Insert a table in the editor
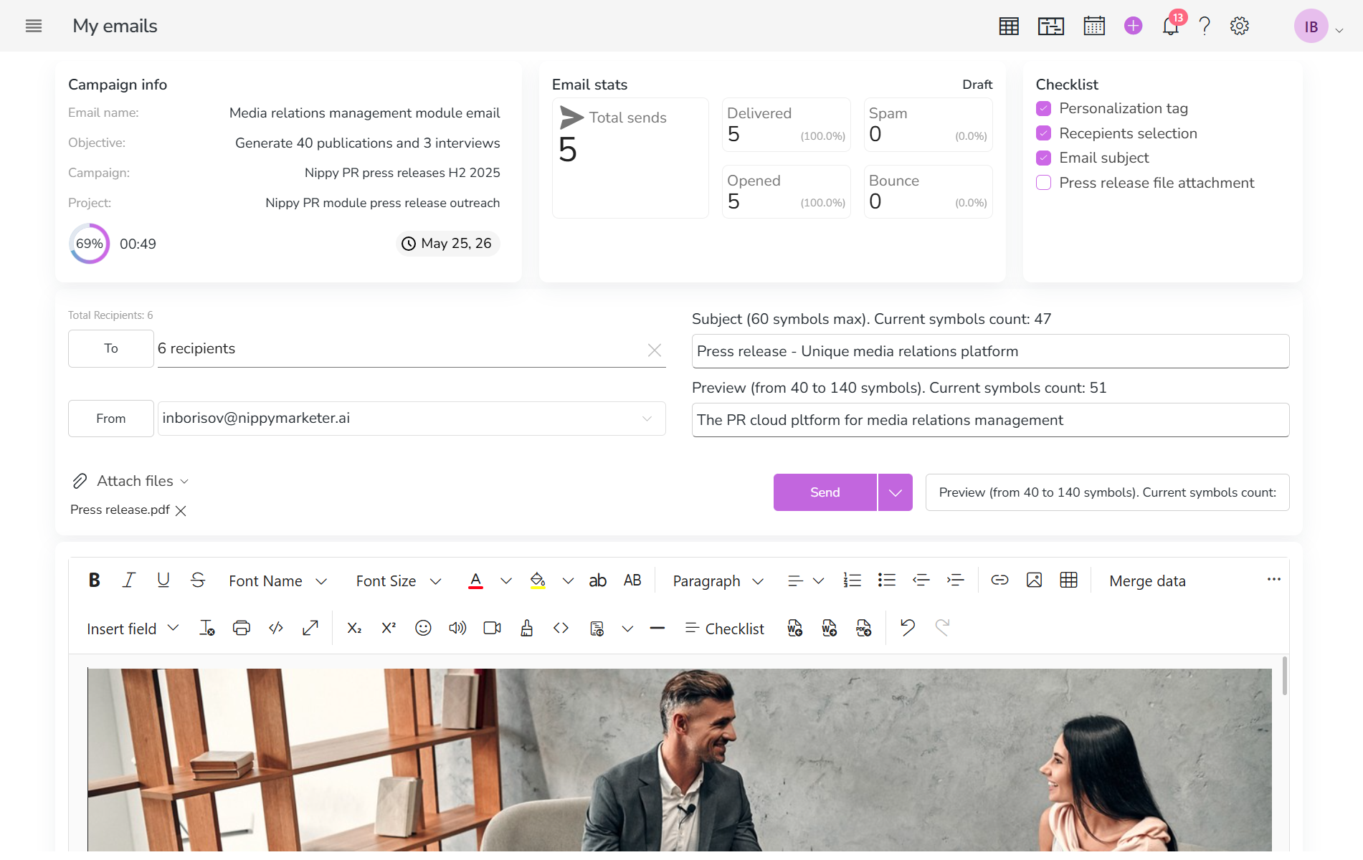The height and width of the screenshot is (860, 1363). [x=1068, y=580]
